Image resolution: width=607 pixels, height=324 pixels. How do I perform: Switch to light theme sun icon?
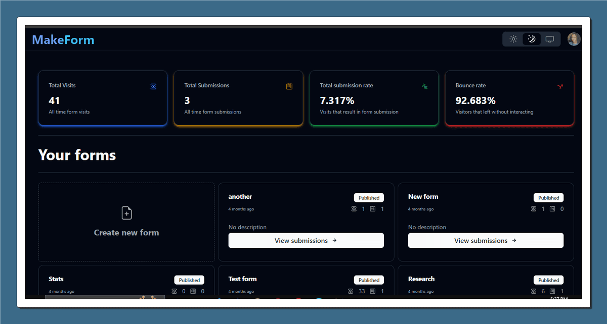coord(513,39)
